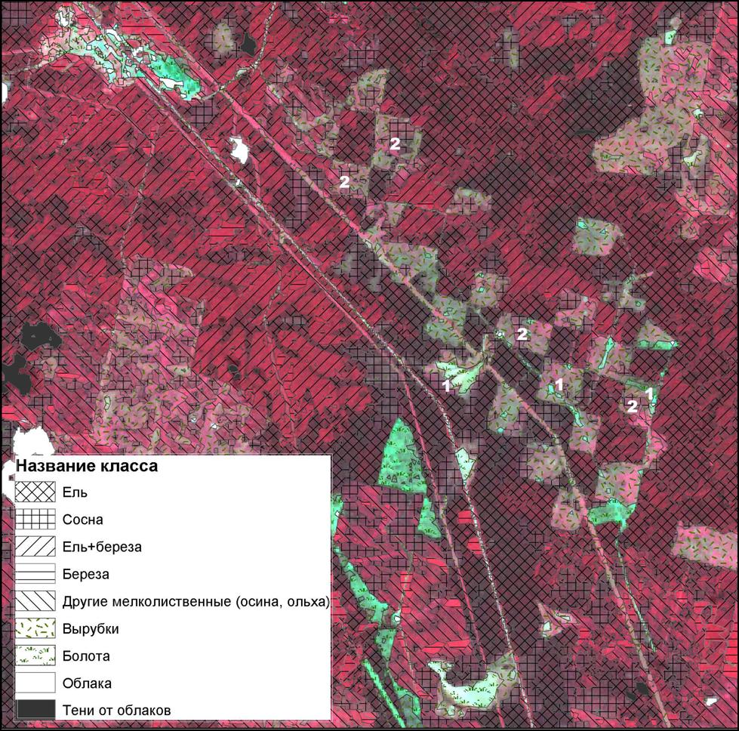
Task: Select "Другие мелколиственные (осина, ольха)" label
Action: 196,602
